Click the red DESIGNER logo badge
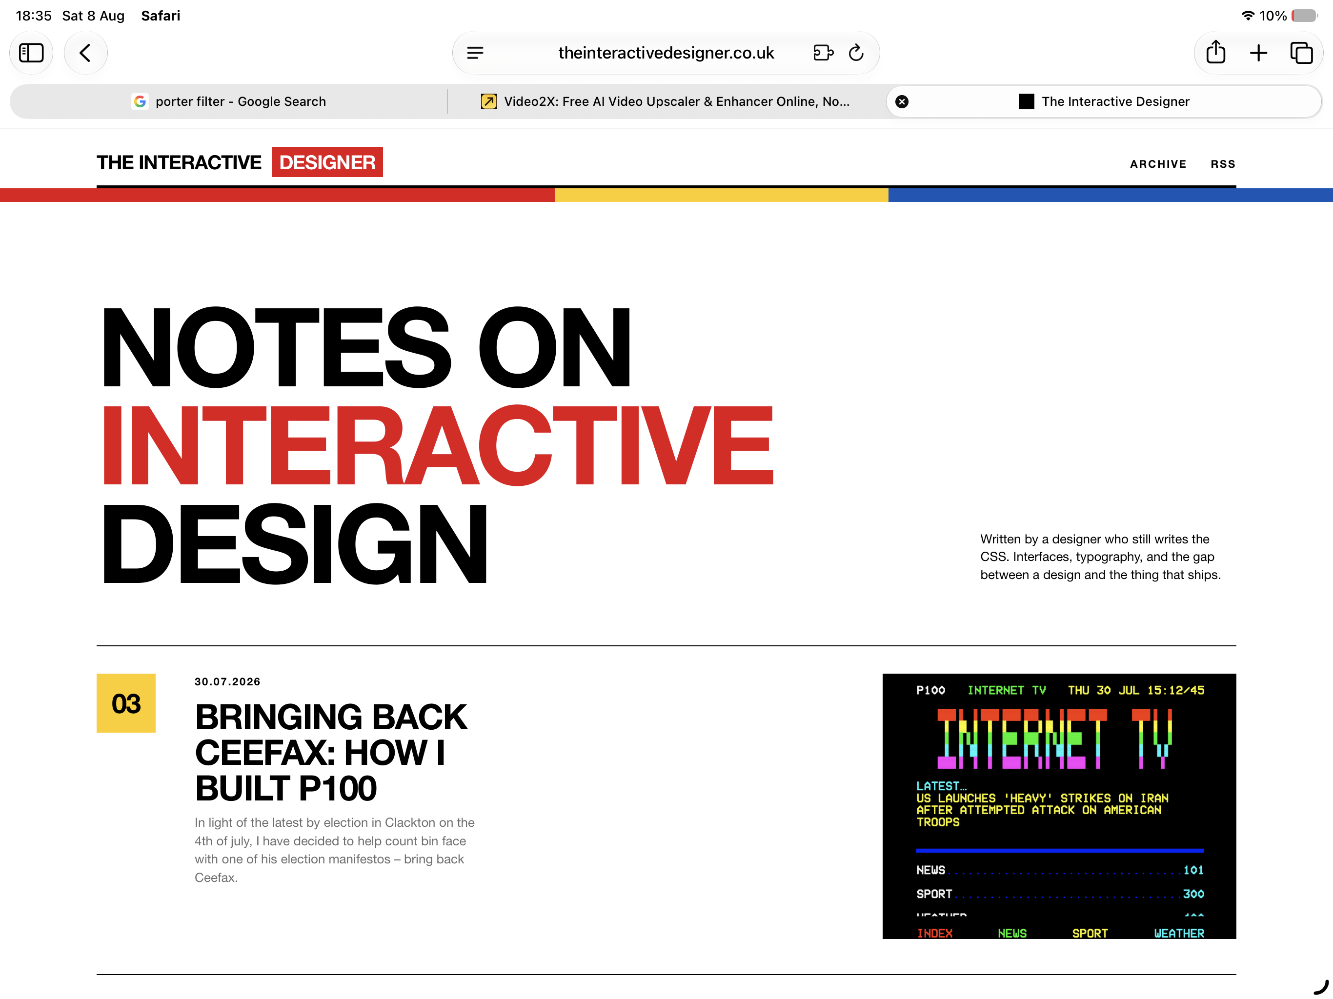This screenshot has height=999, width=1333. pos(327,162)
